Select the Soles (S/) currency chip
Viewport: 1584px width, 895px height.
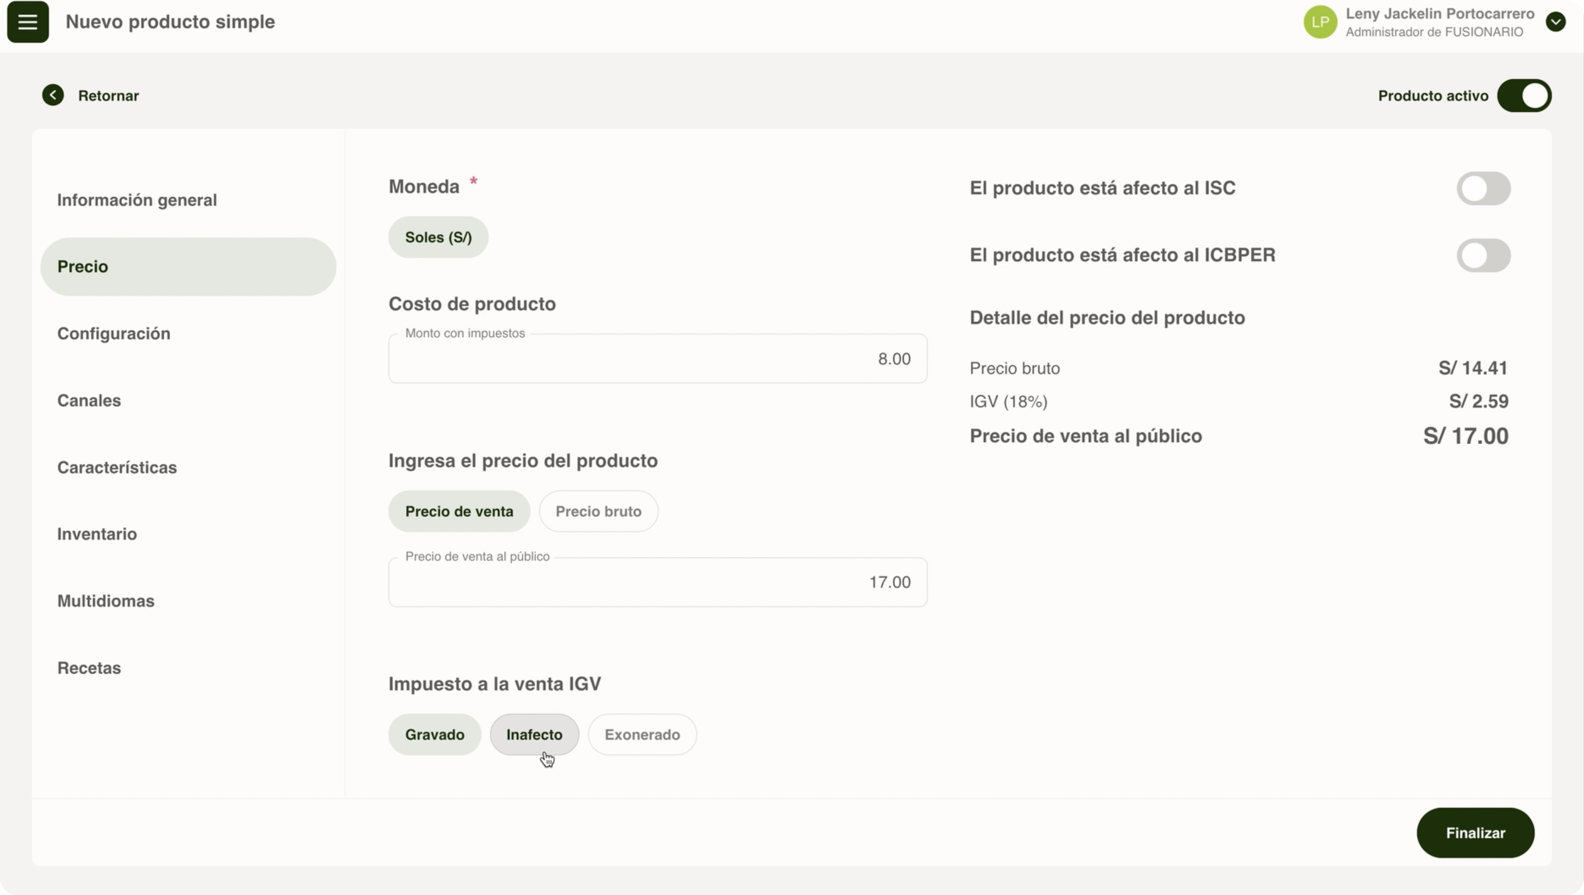point(438,237)
